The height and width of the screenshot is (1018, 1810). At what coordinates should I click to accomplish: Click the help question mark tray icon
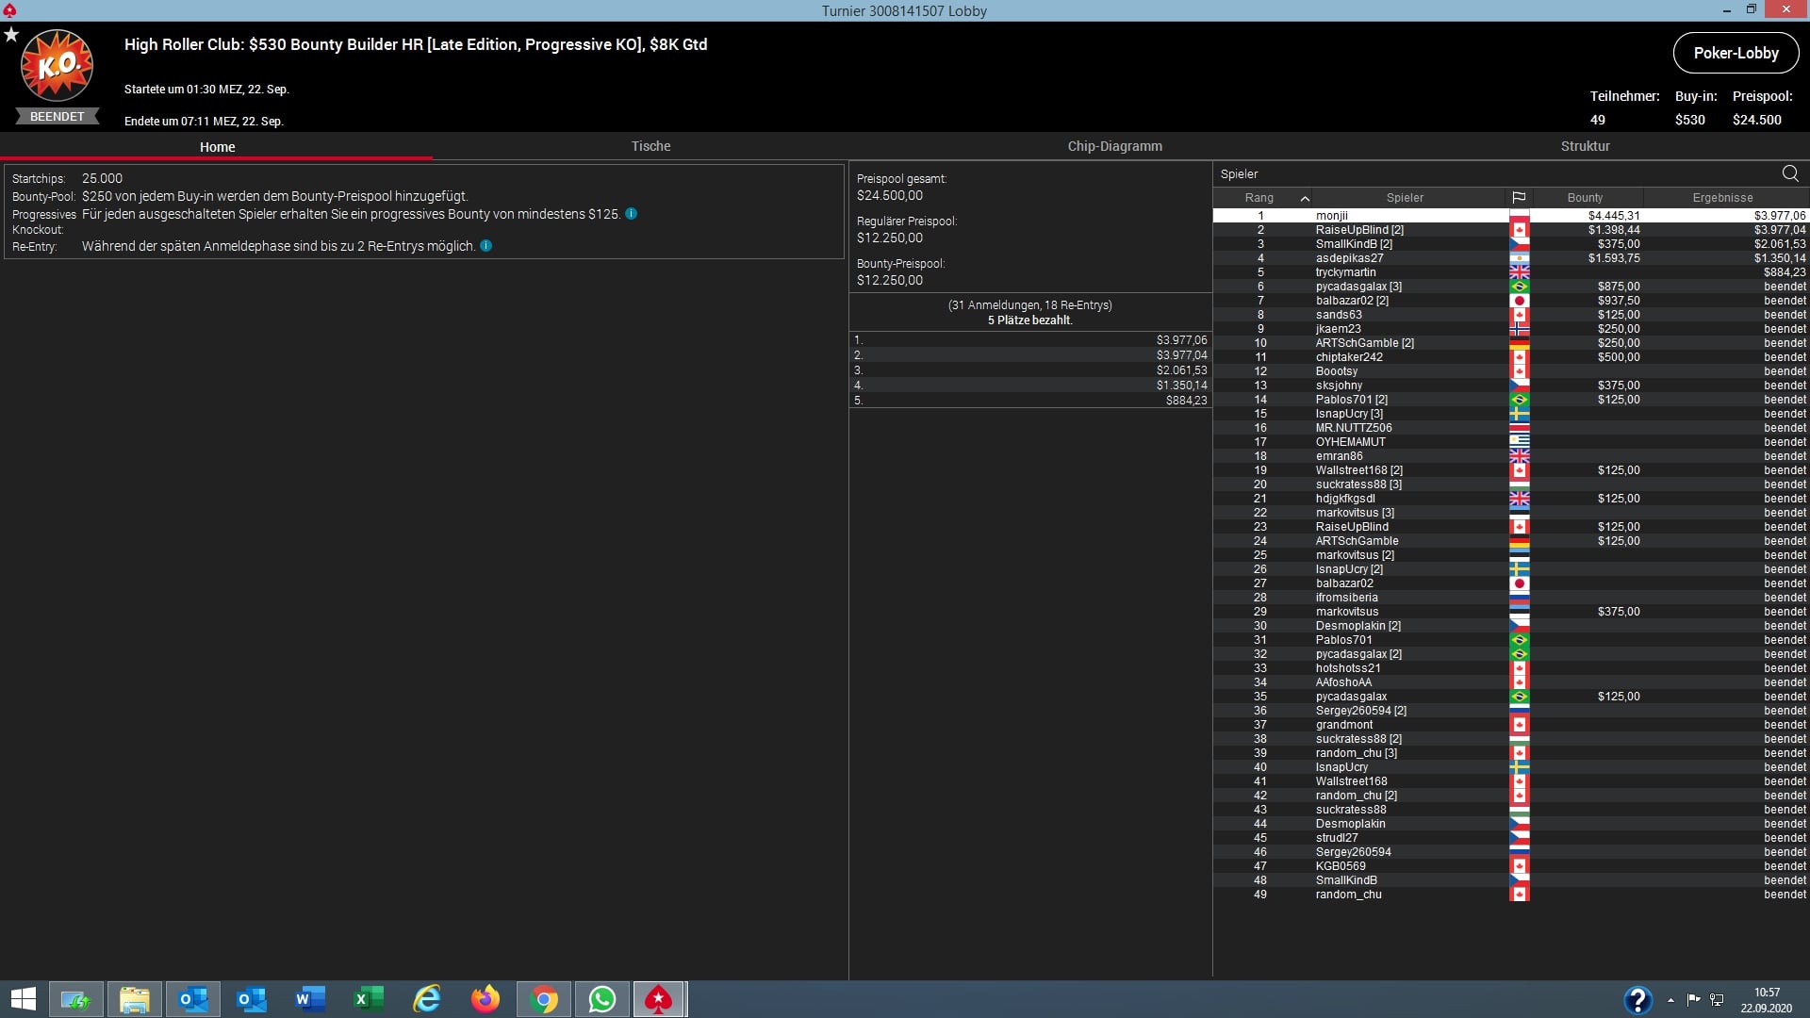[1637, 999]
